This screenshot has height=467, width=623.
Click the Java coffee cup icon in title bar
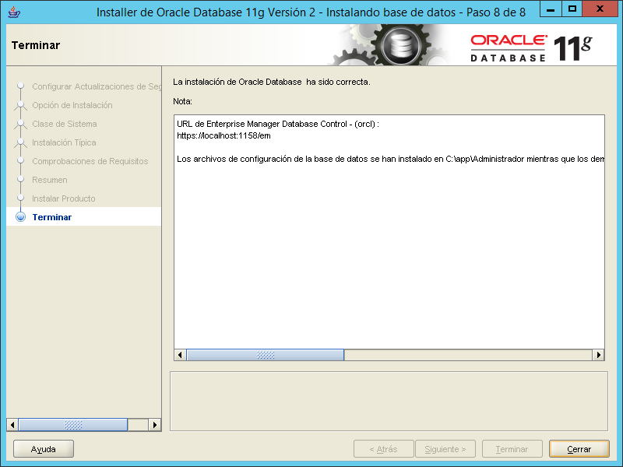[x=12, y=11]
